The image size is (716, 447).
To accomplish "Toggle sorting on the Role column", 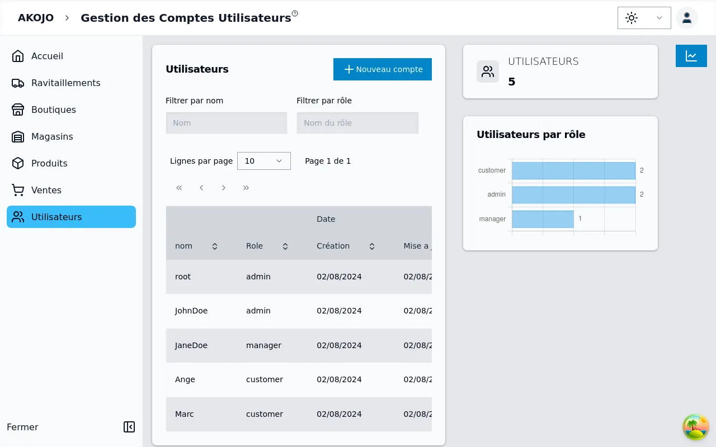I will [285, 246].
